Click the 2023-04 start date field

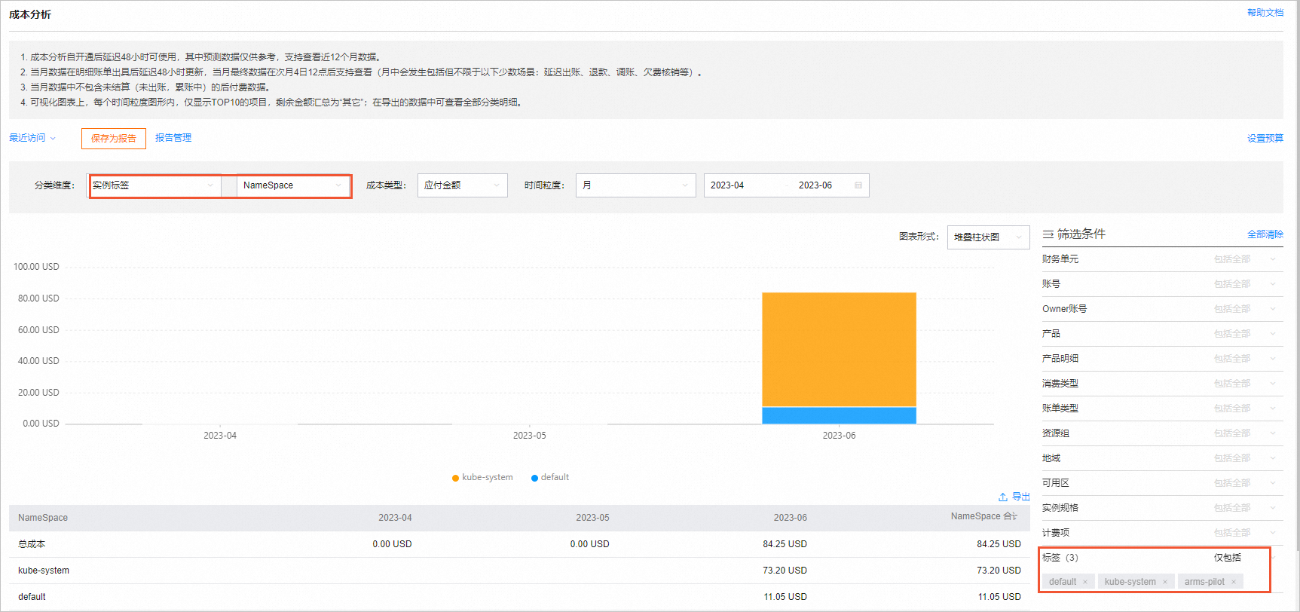pyautogui.click(x=727, y=185)
